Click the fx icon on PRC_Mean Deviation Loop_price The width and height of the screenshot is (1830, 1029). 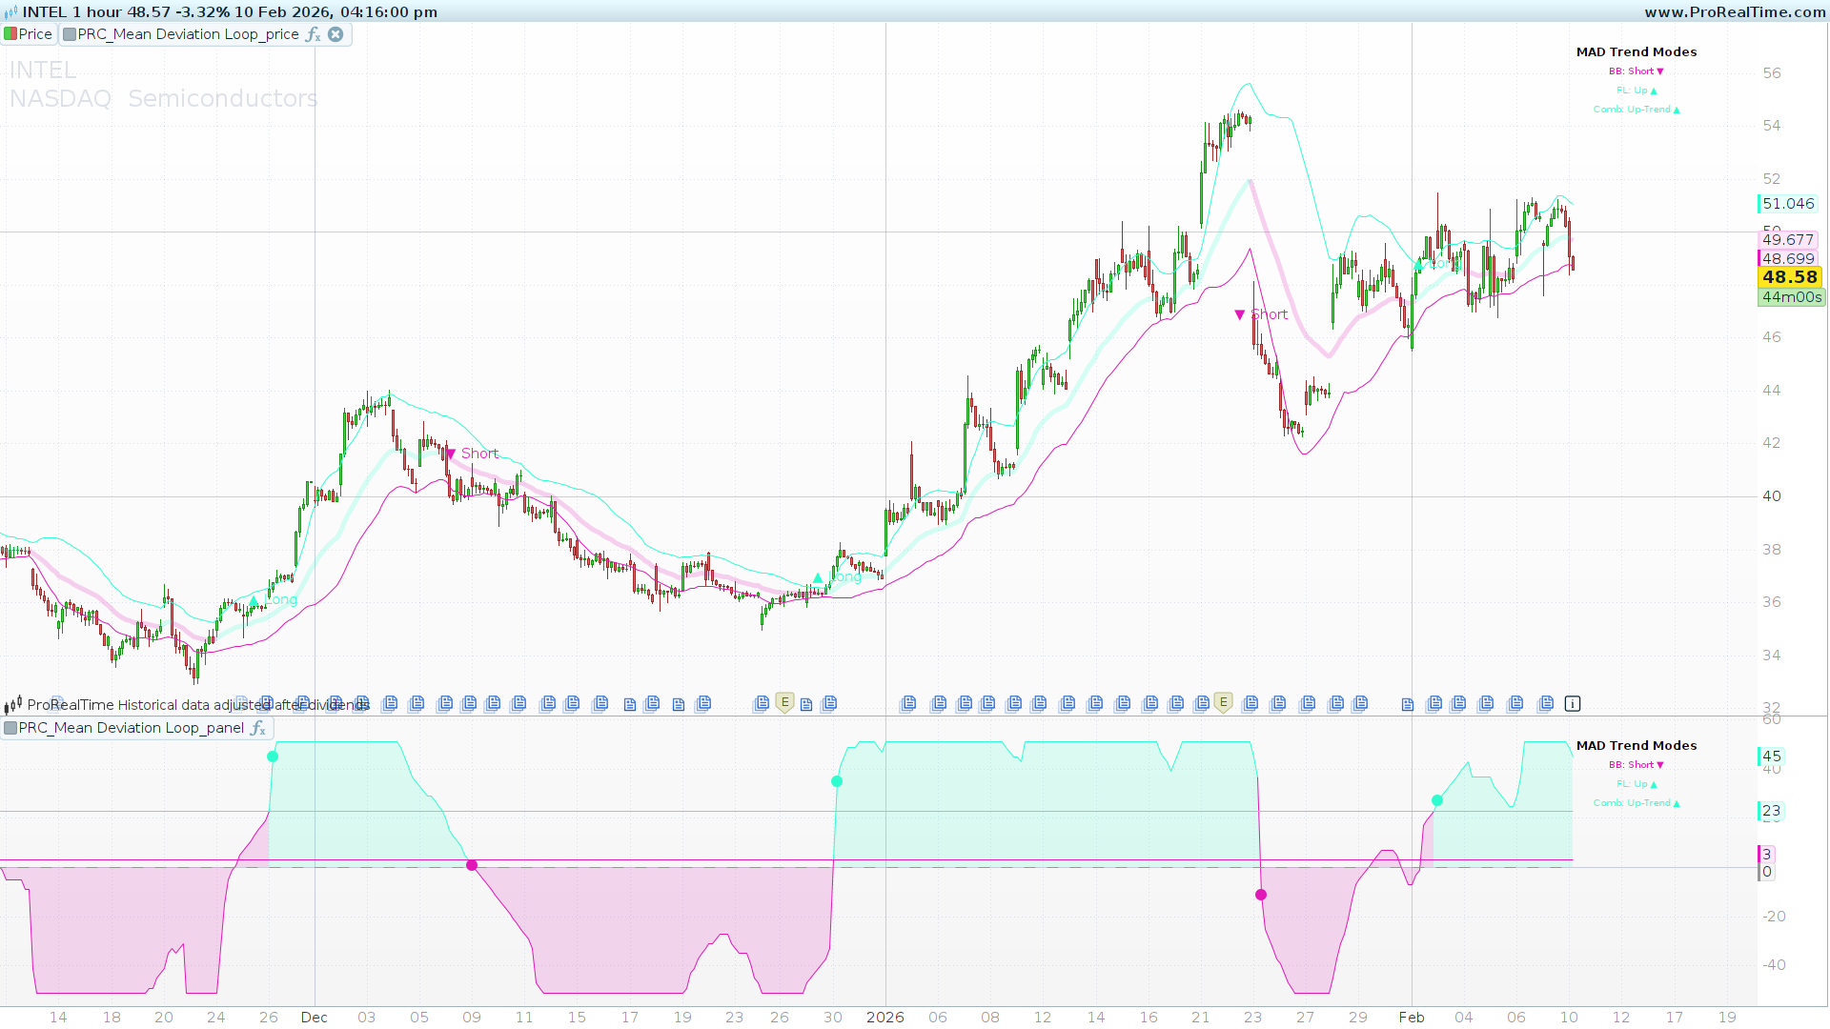(313, 34)
